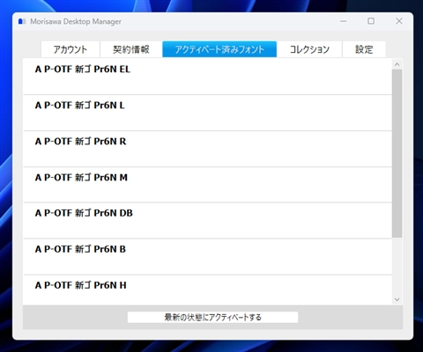Open the アカウント tab
This screenshot has height=352, width=423.
[x=70, y=49]
